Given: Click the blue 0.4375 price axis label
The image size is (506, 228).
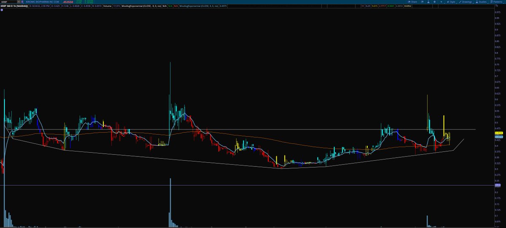Looking at the screenshot, I should 498,137.
